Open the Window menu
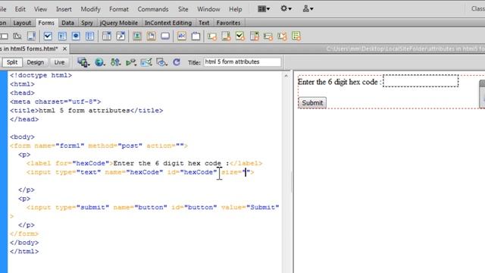The width and height of the screenshot is (485, 273). coord(208,9)
